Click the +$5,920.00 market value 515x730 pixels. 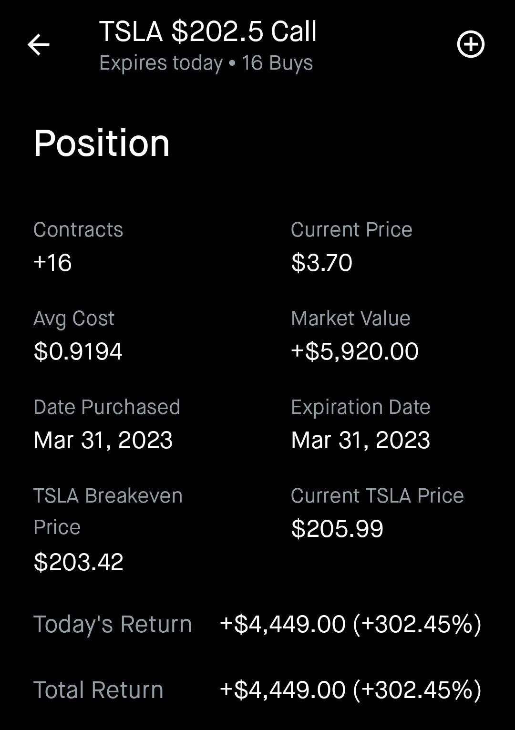tap(355, 351)
